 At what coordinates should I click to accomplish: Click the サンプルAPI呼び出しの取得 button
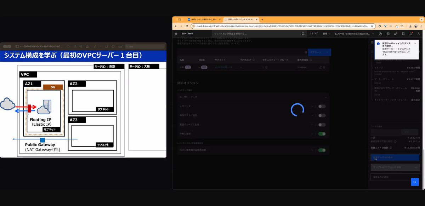coord(395,167)
